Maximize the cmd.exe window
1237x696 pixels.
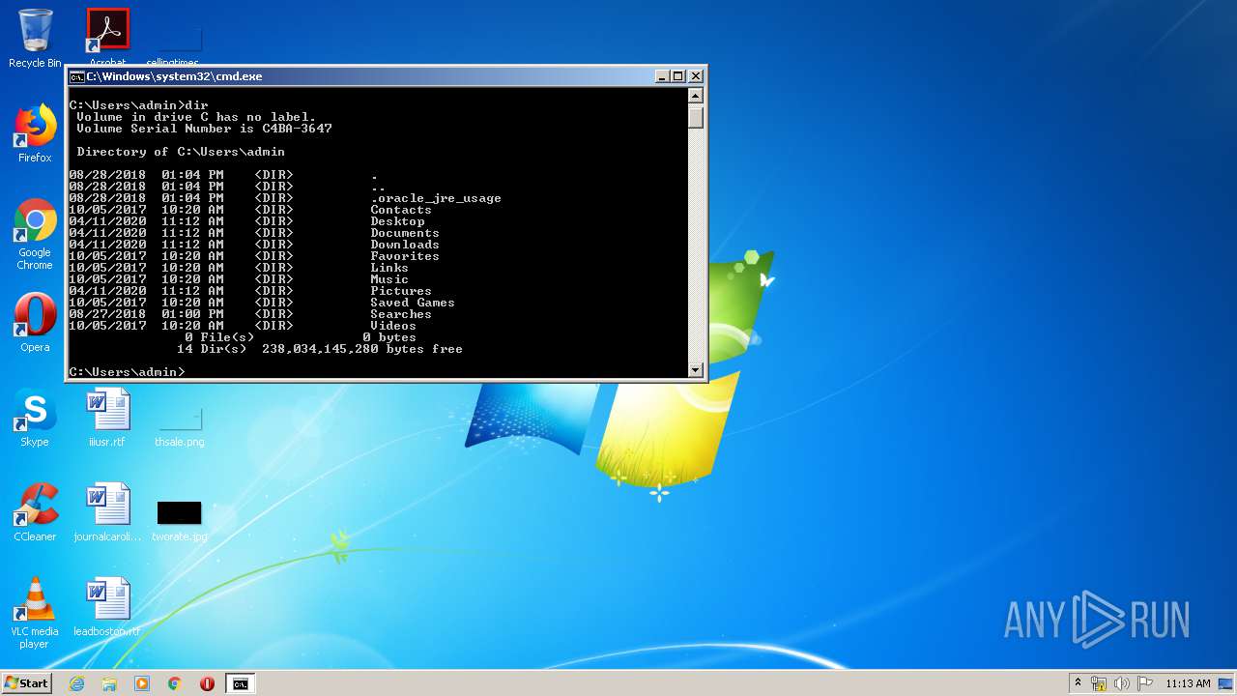pyautogui.click(x=678, y=76)
